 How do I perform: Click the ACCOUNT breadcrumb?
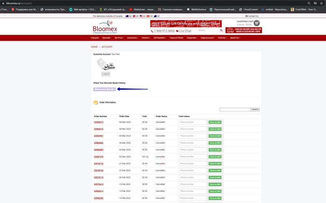[107, 47]
